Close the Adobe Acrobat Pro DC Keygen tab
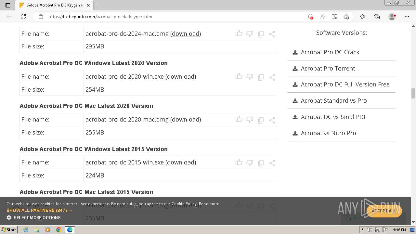This screenshot has height=234, width=416. tap(88, 5)
